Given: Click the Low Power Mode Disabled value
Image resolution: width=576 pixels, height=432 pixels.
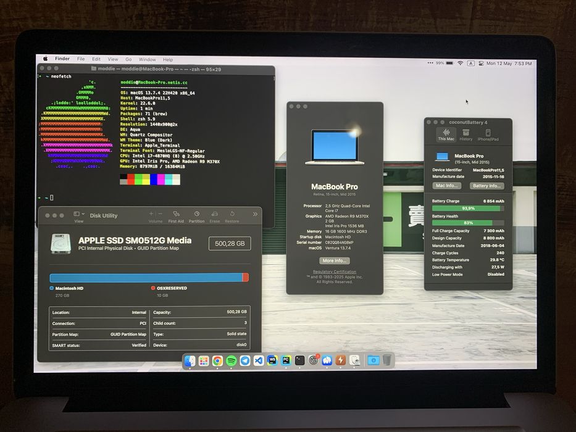Looking at the screenshot, I should tap(496, 274).
